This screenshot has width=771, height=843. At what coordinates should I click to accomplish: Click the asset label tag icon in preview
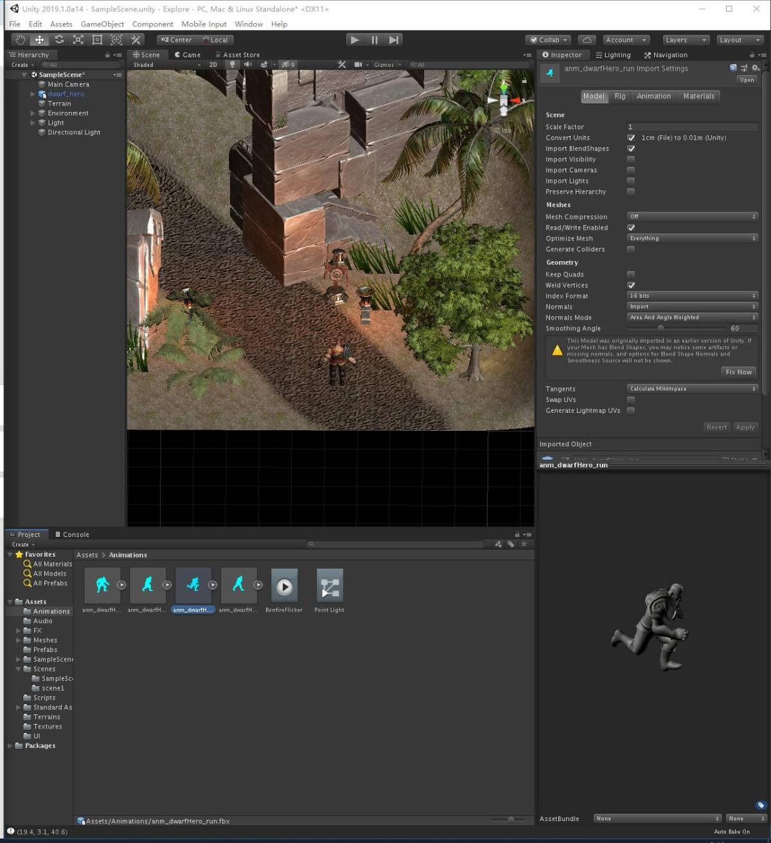(761, 805)
